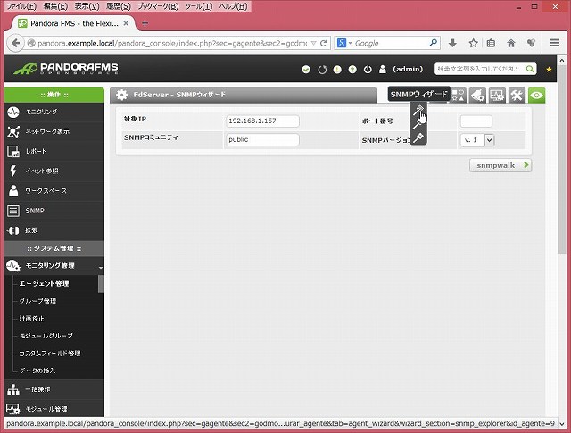Open the 編集 menu
Screen dimensions: 571x433
pos(55,6)
